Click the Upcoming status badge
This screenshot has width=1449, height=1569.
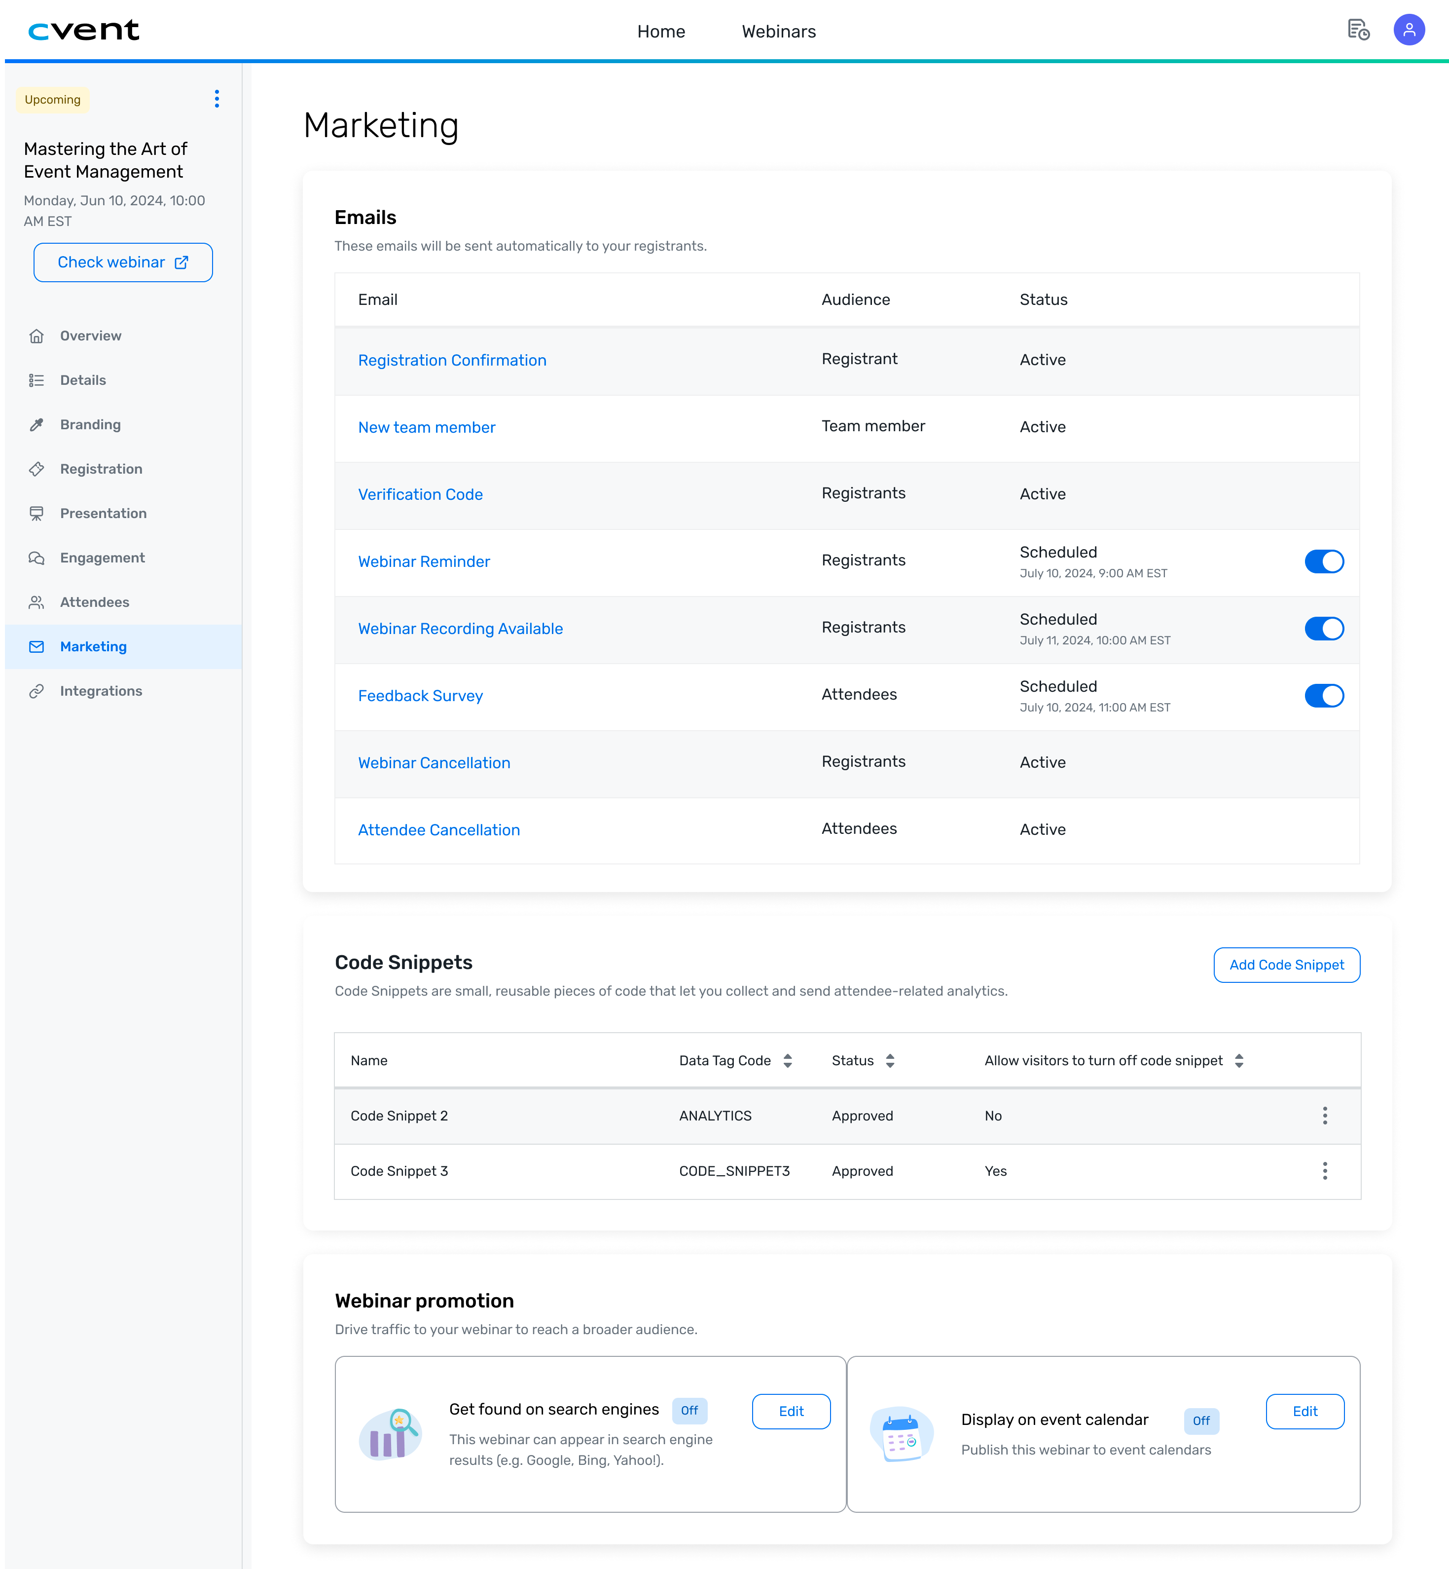pos(53,100)
